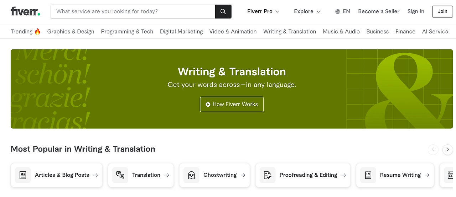Click the arrow on the Ghostwriting card
Image resolution: width=456 pixels, height=197 pixels.
[243, 175]
